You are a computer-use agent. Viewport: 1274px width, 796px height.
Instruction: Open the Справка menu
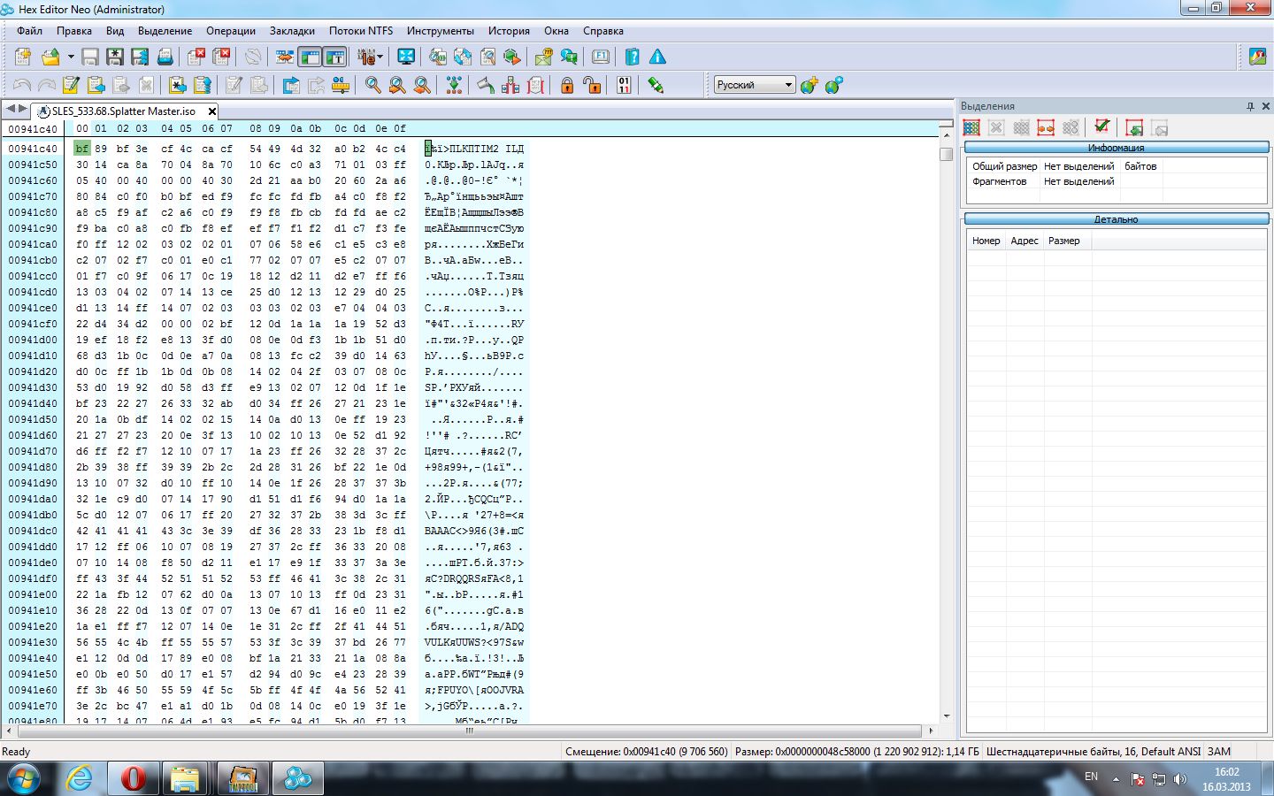tap(603, 31)
